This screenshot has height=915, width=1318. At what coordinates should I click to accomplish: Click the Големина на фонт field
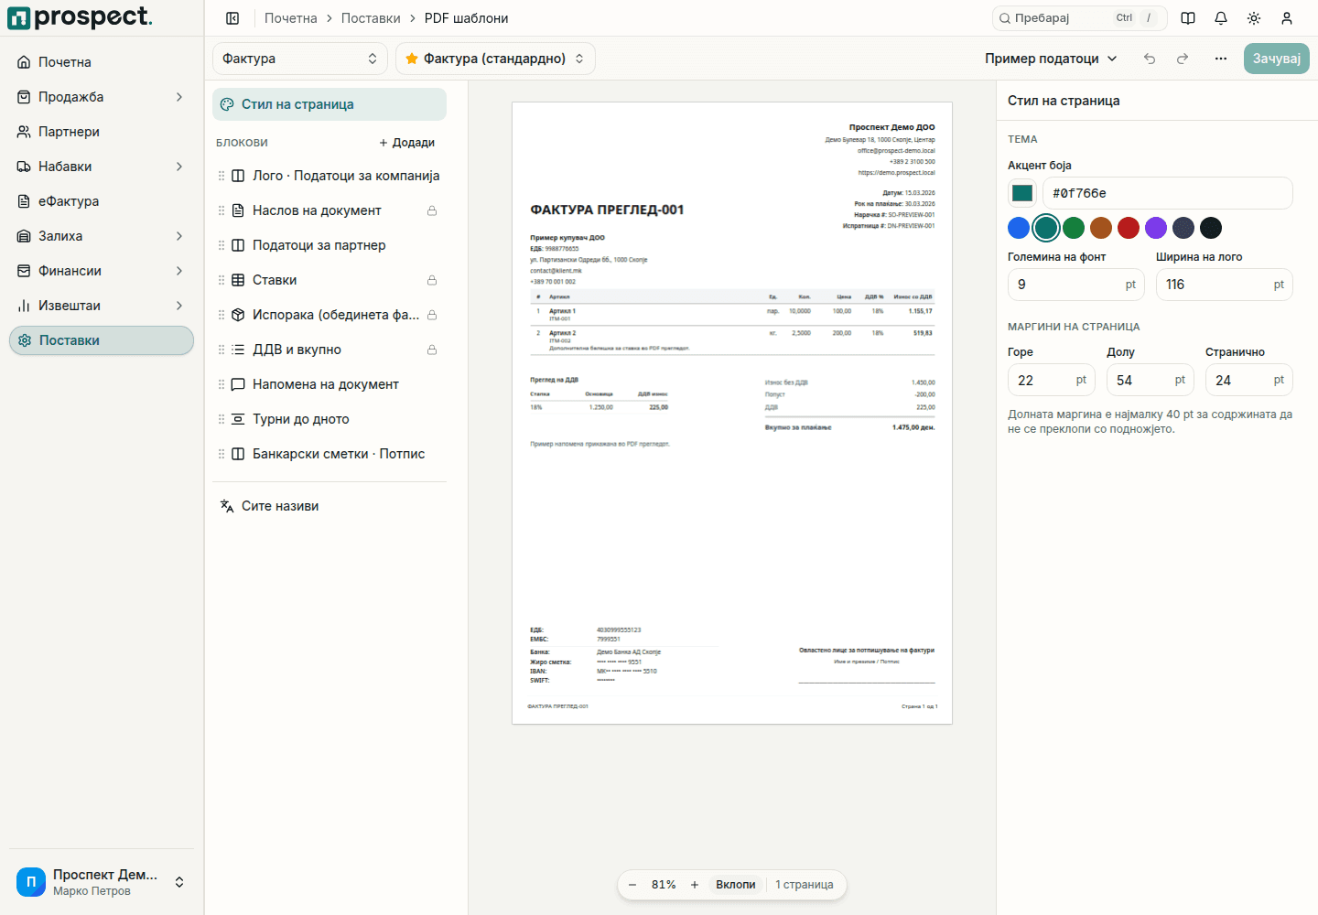click(x=1076, y=285)
